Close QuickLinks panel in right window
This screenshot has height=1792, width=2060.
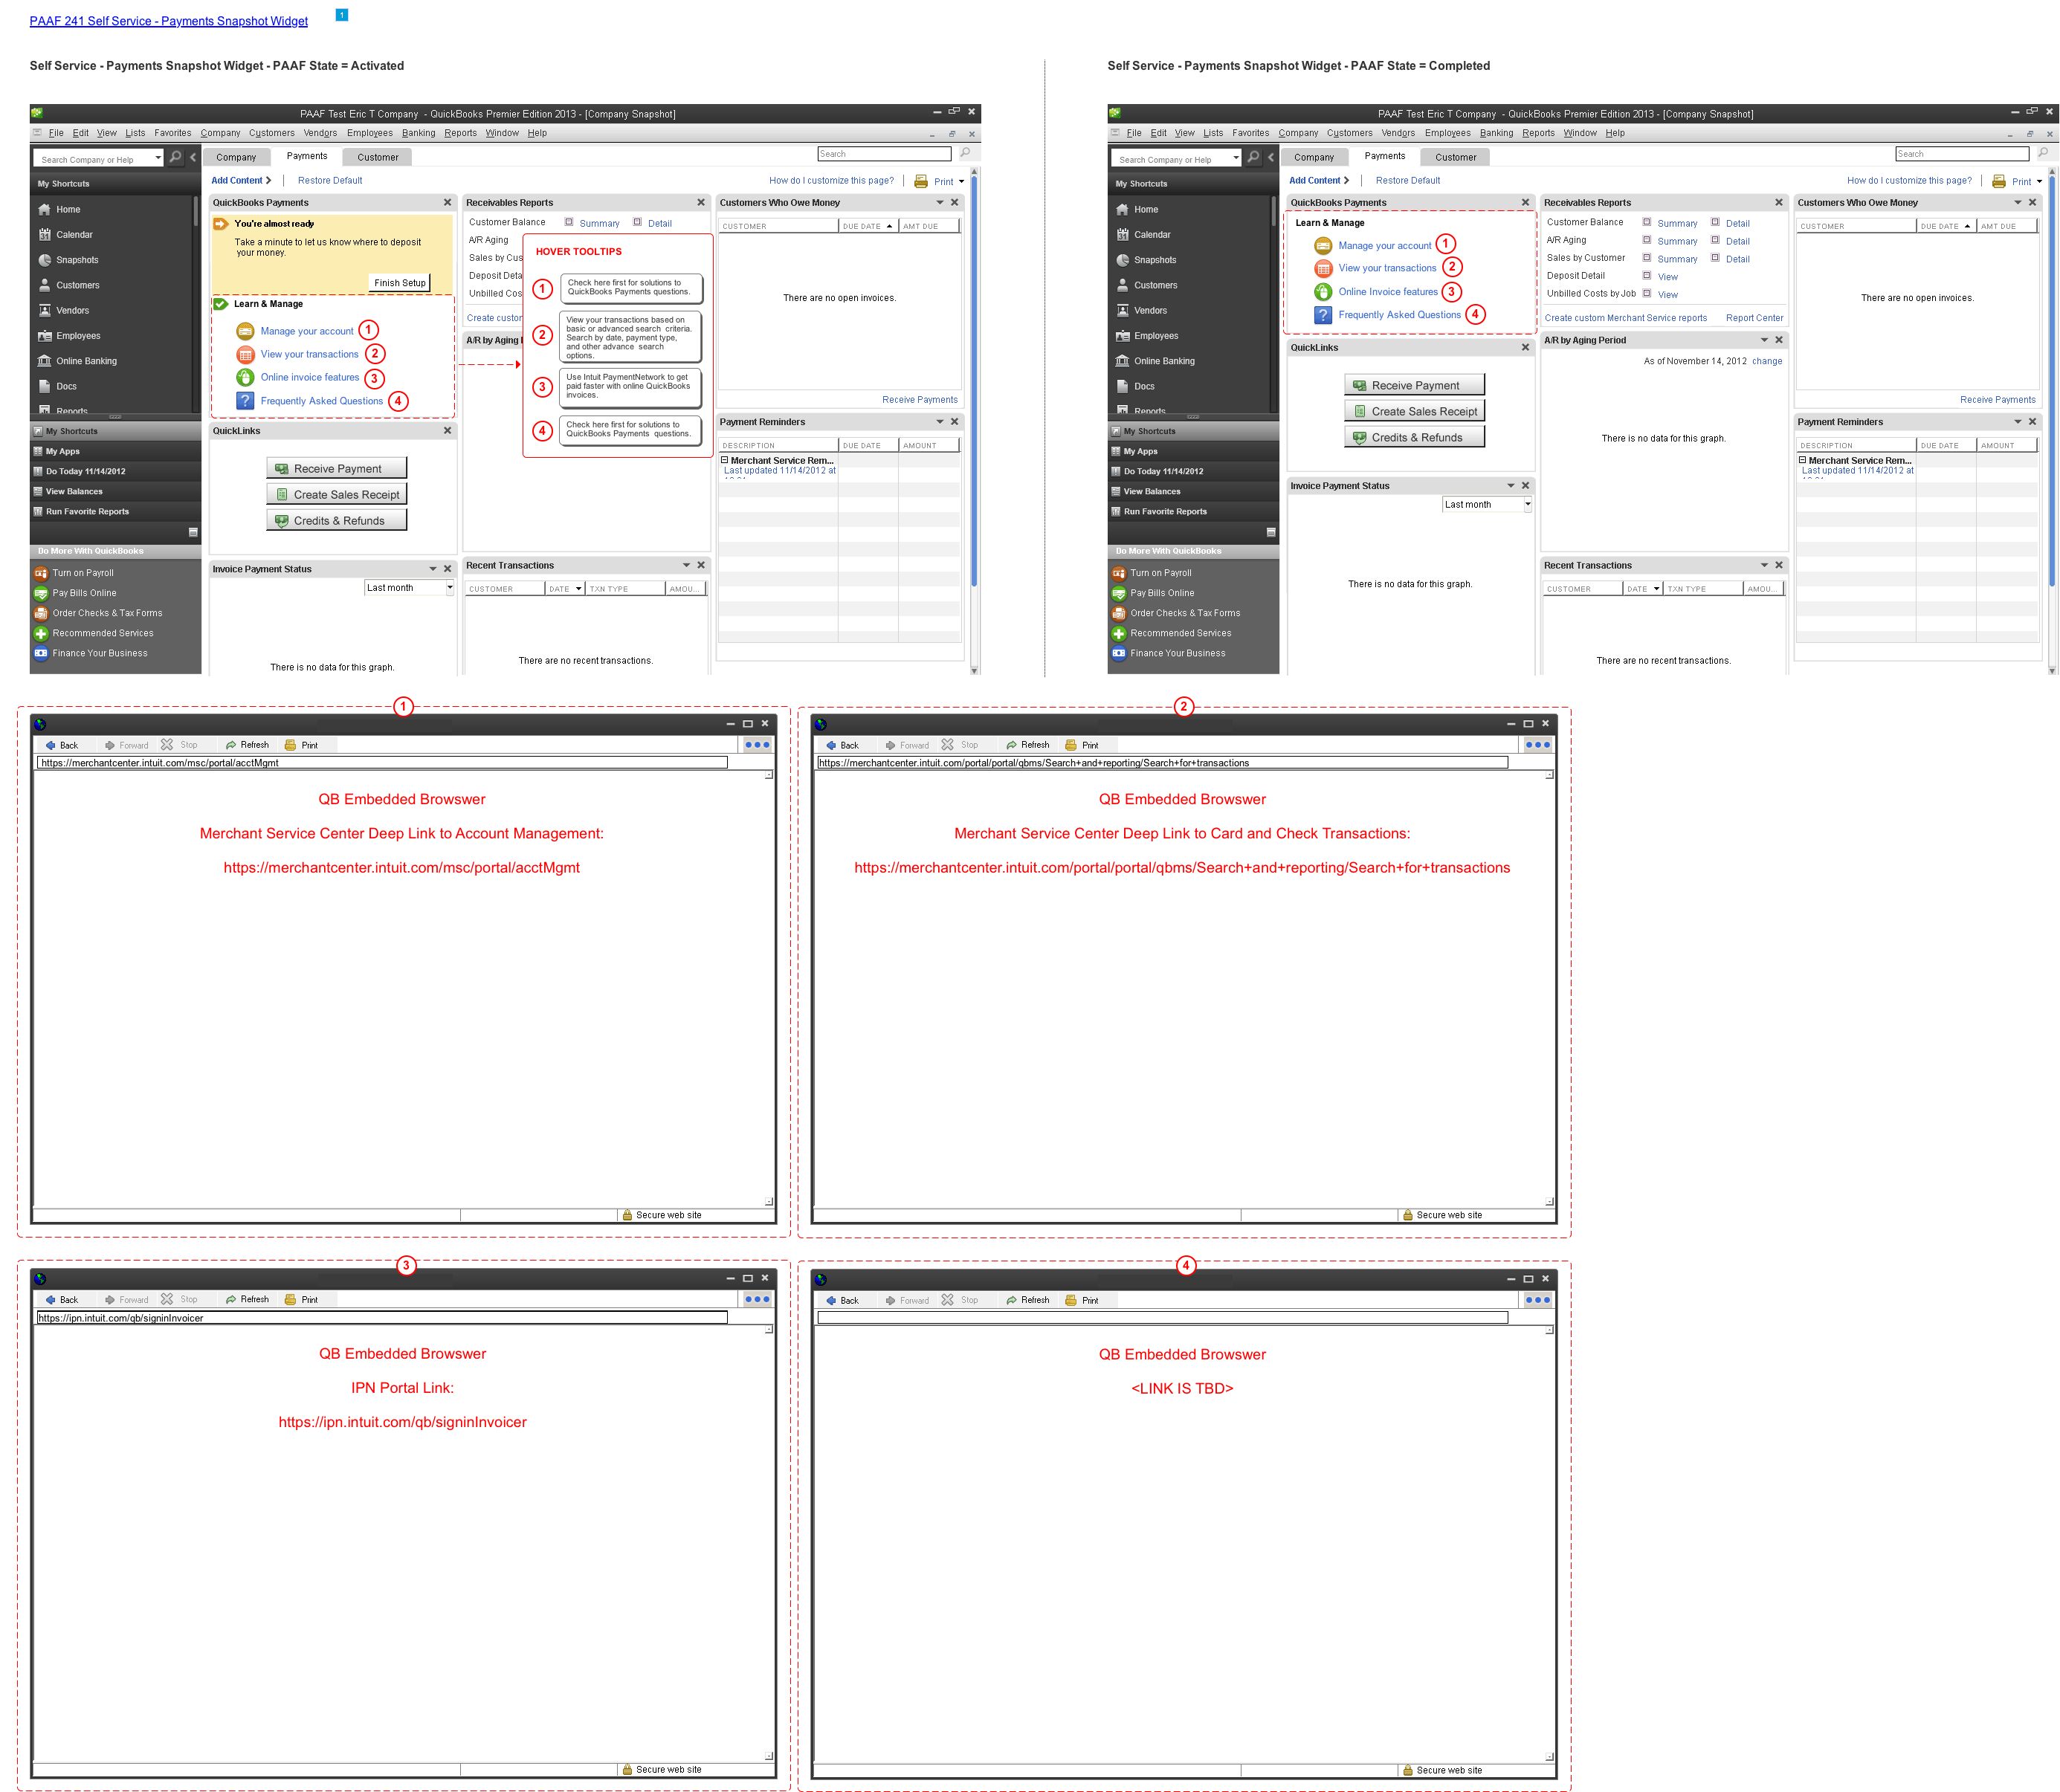[1525, 348]
